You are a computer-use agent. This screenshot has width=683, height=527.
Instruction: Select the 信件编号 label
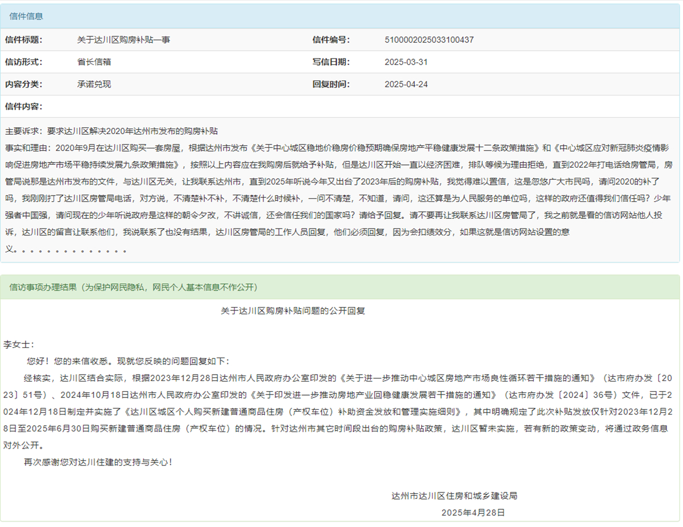331,40
